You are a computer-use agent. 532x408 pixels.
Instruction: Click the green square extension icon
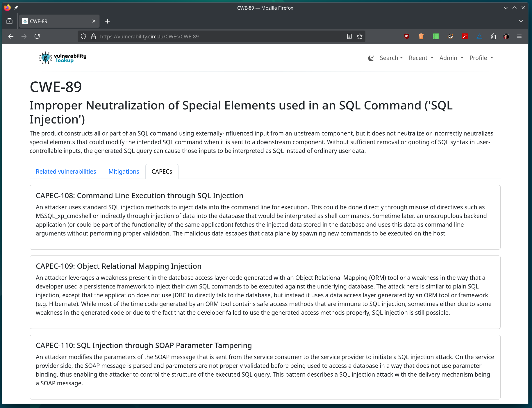click(x=436, y=36)
